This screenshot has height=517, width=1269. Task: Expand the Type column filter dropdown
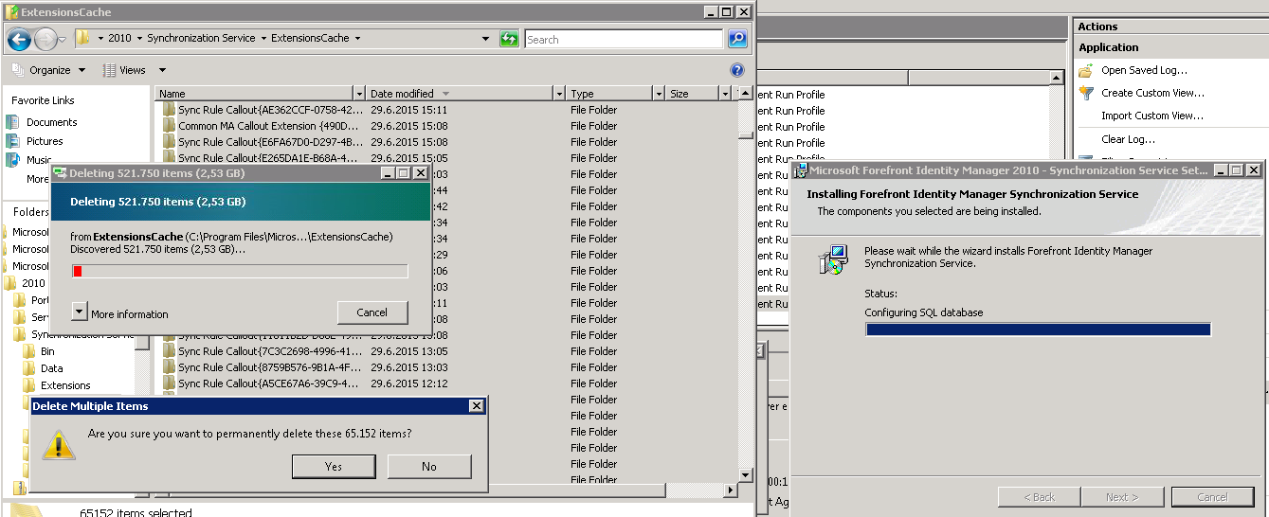(x=659, y=94)
